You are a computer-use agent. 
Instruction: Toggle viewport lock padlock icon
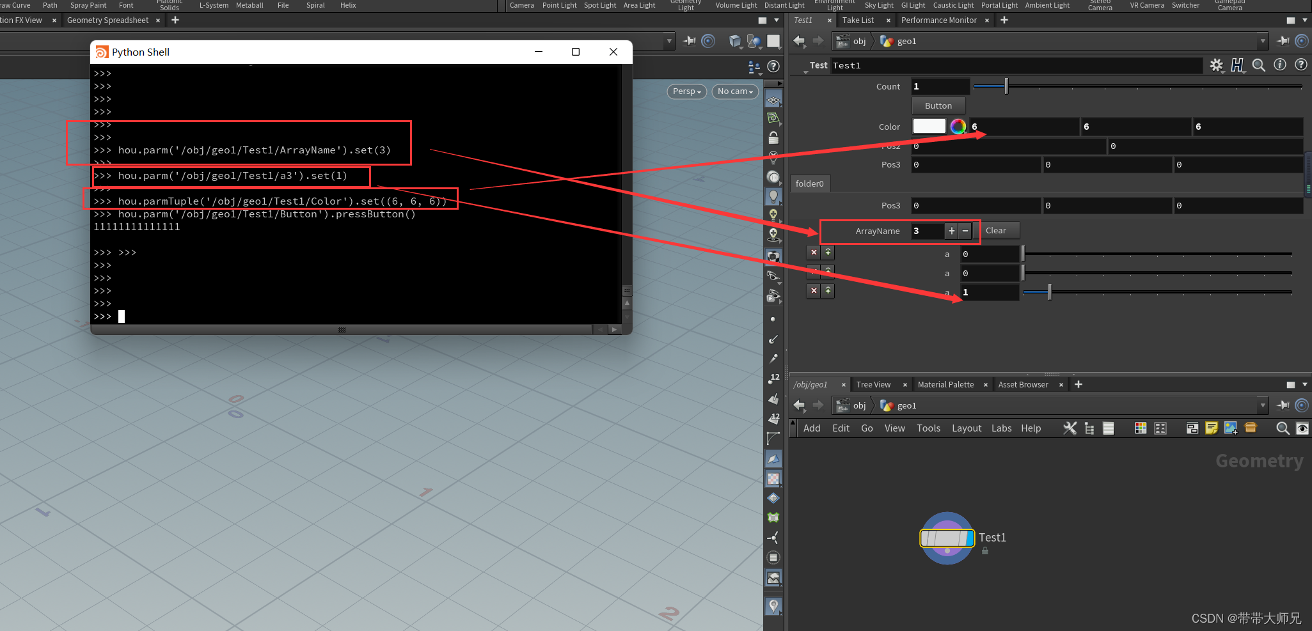[773, 137]
